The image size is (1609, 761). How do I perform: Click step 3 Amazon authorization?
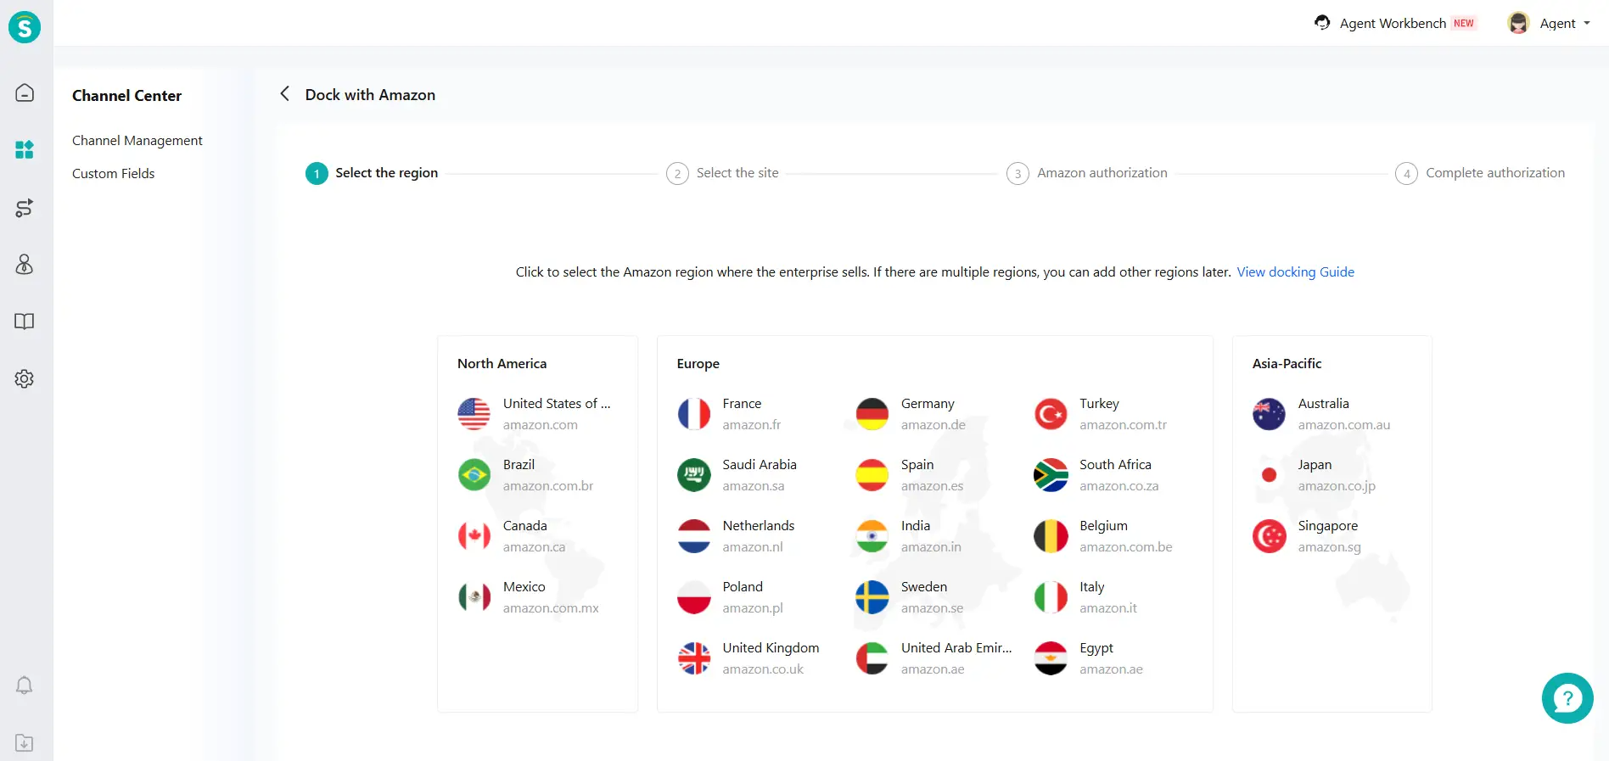pos(1087,173)
